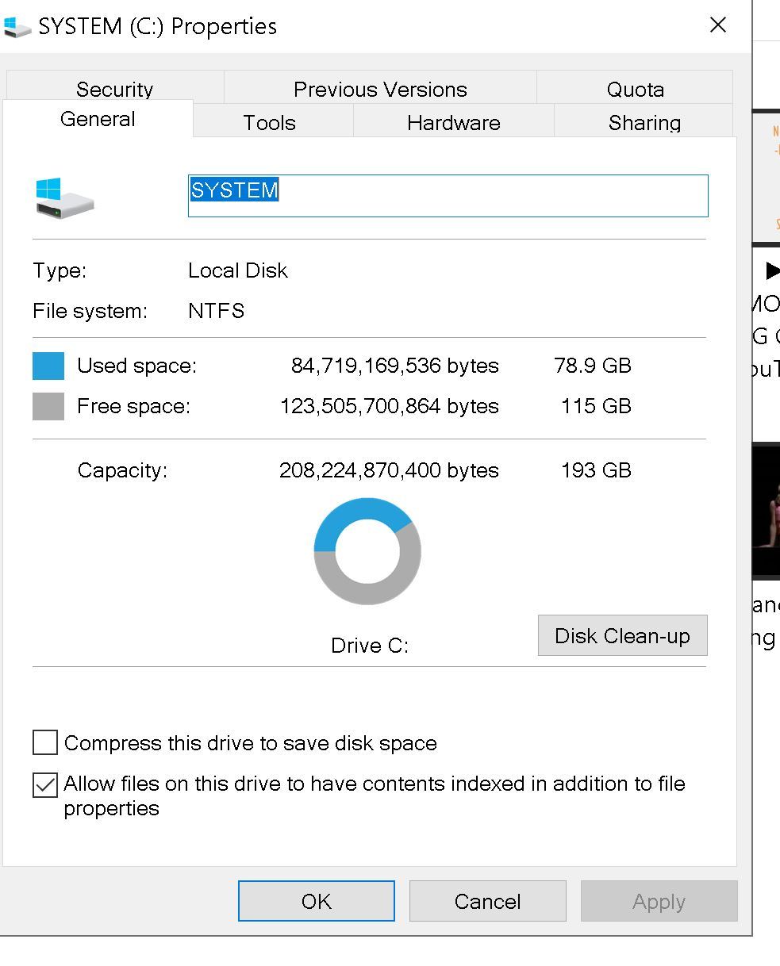Switch to the Tools tab
The image size is (780, 966).
coord(270,123)
